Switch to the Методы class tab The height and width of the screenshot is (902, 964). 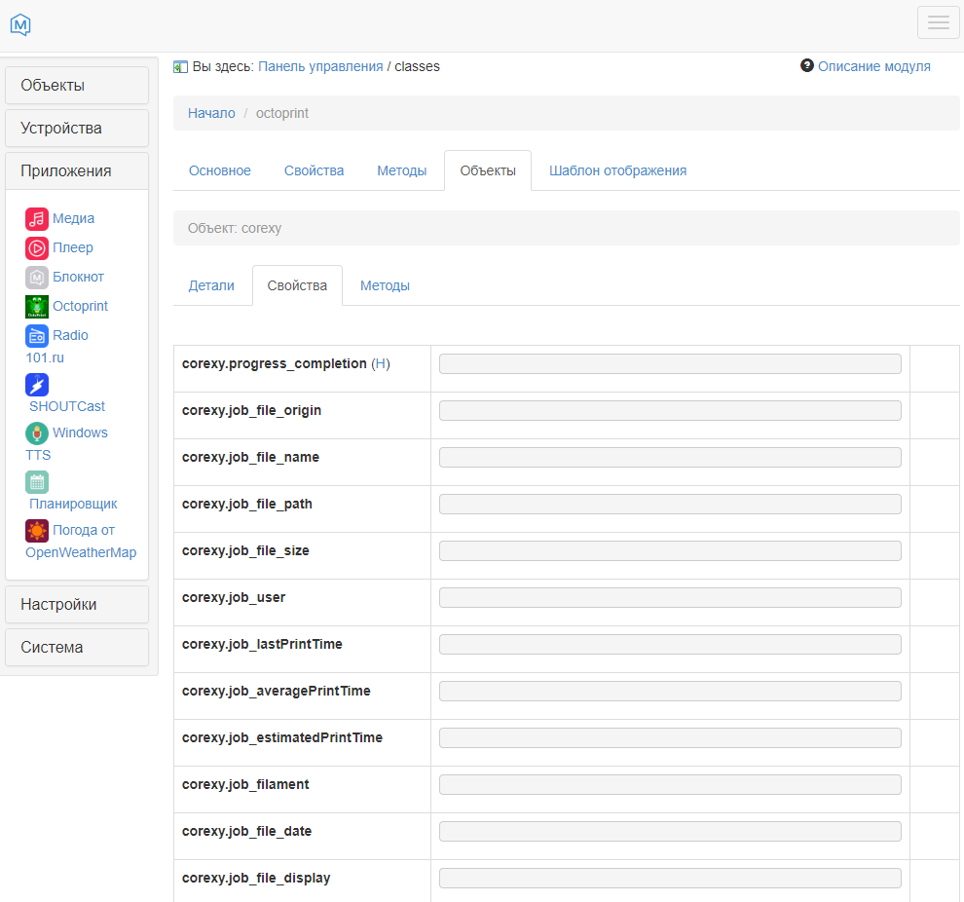click(x=401, y=170)
